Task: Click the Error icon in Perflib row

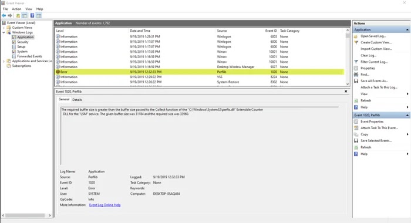Action: [58, 72]
